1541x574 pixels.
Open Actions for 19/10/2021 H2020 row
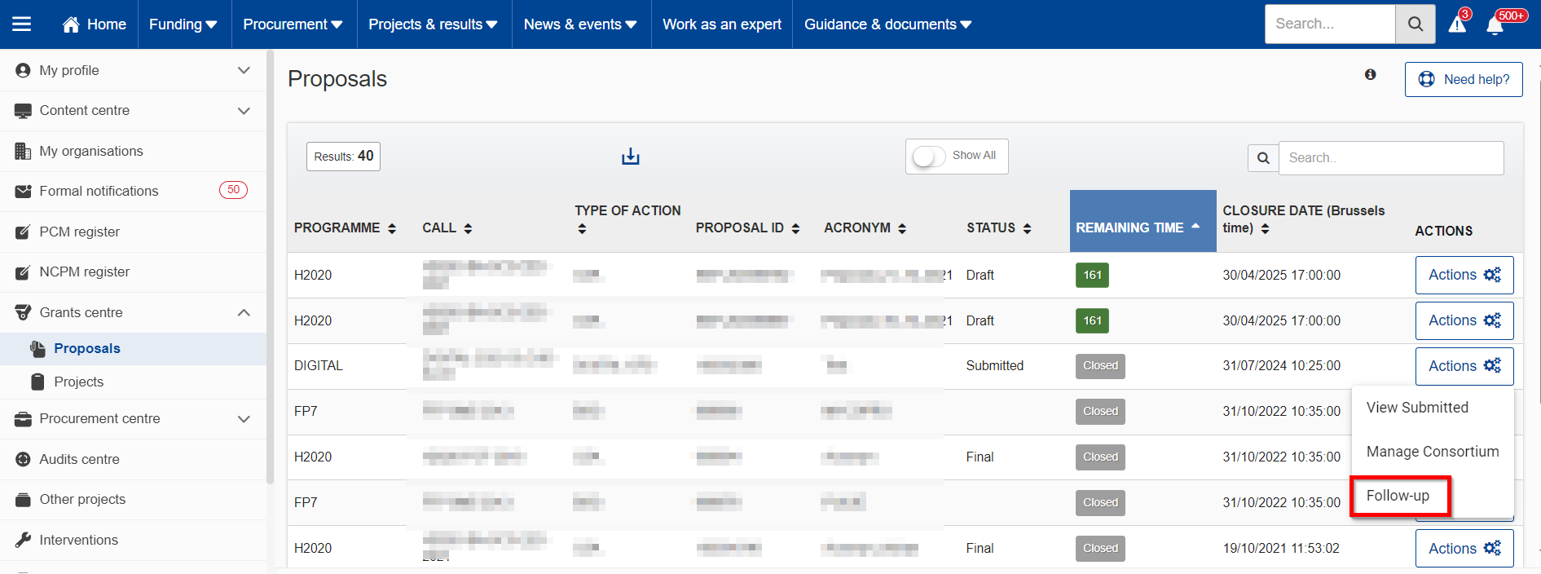click(1464, 549)
